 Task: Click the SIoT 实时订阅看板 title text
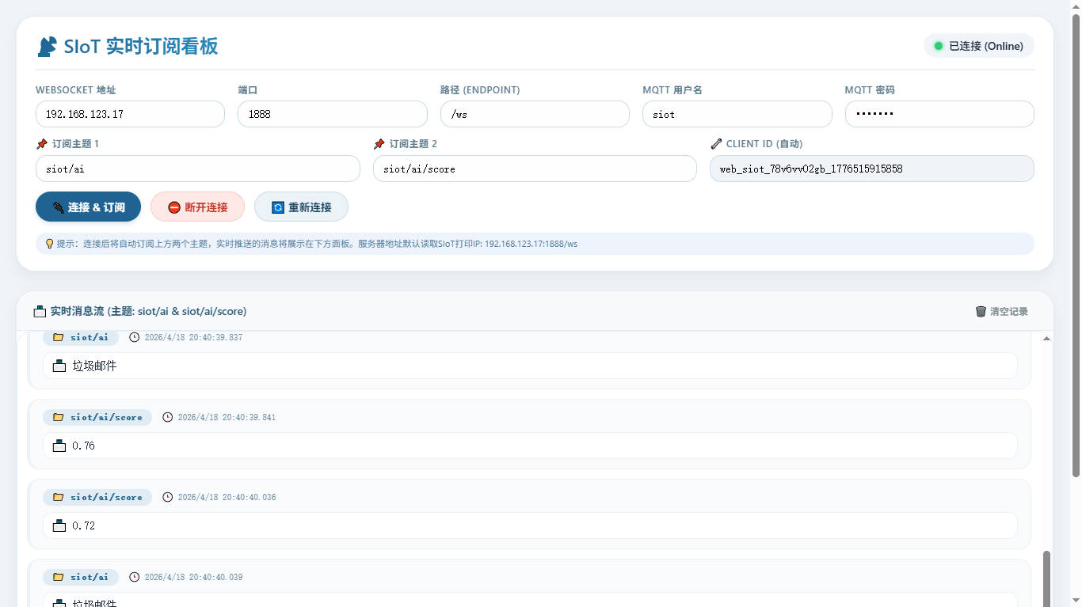point(141,46)
